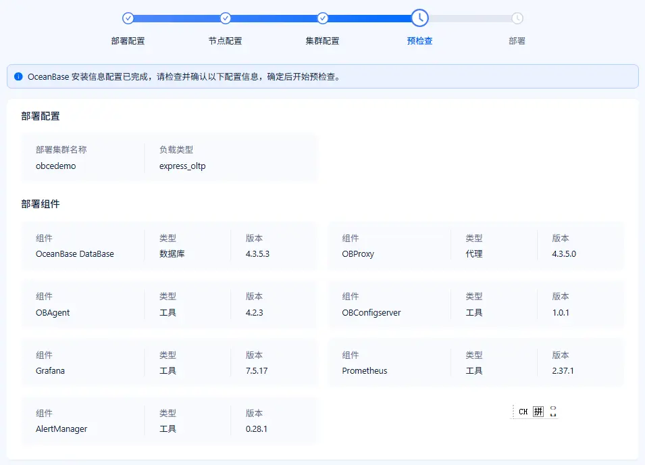
Task: Click the 拼 pinyin input mode icon
Action: (x=538, y=412)
